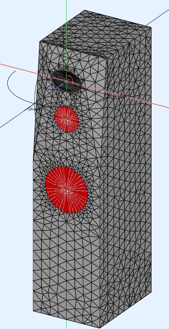Select the smaller red midrange diaphragm

pyautogui.click(x=66, y=119)
